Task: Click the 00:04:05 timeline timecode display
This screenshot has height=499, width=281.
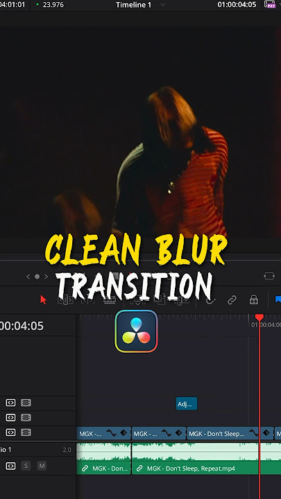Action: (x=22, y=326)
